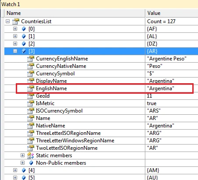
Task: Collapse the CountriesList root node
Action: (x=7, y=21)
